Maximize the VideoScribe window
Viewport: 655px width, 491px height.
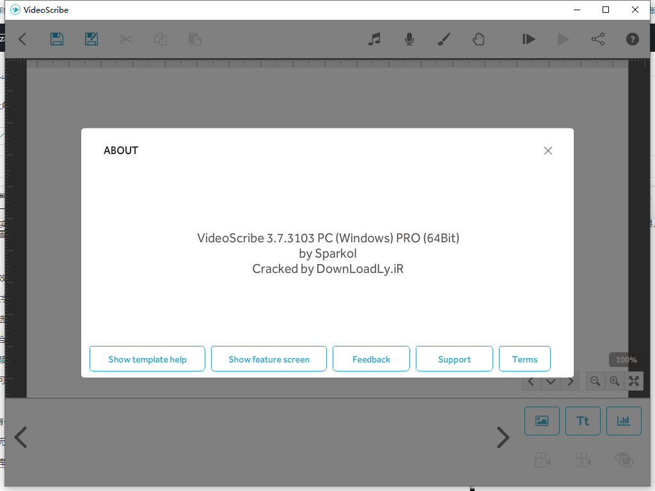606,10
